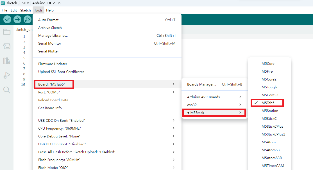Select the M5AtomS3 board
The image size is (313, 170).
pos(269,150)
